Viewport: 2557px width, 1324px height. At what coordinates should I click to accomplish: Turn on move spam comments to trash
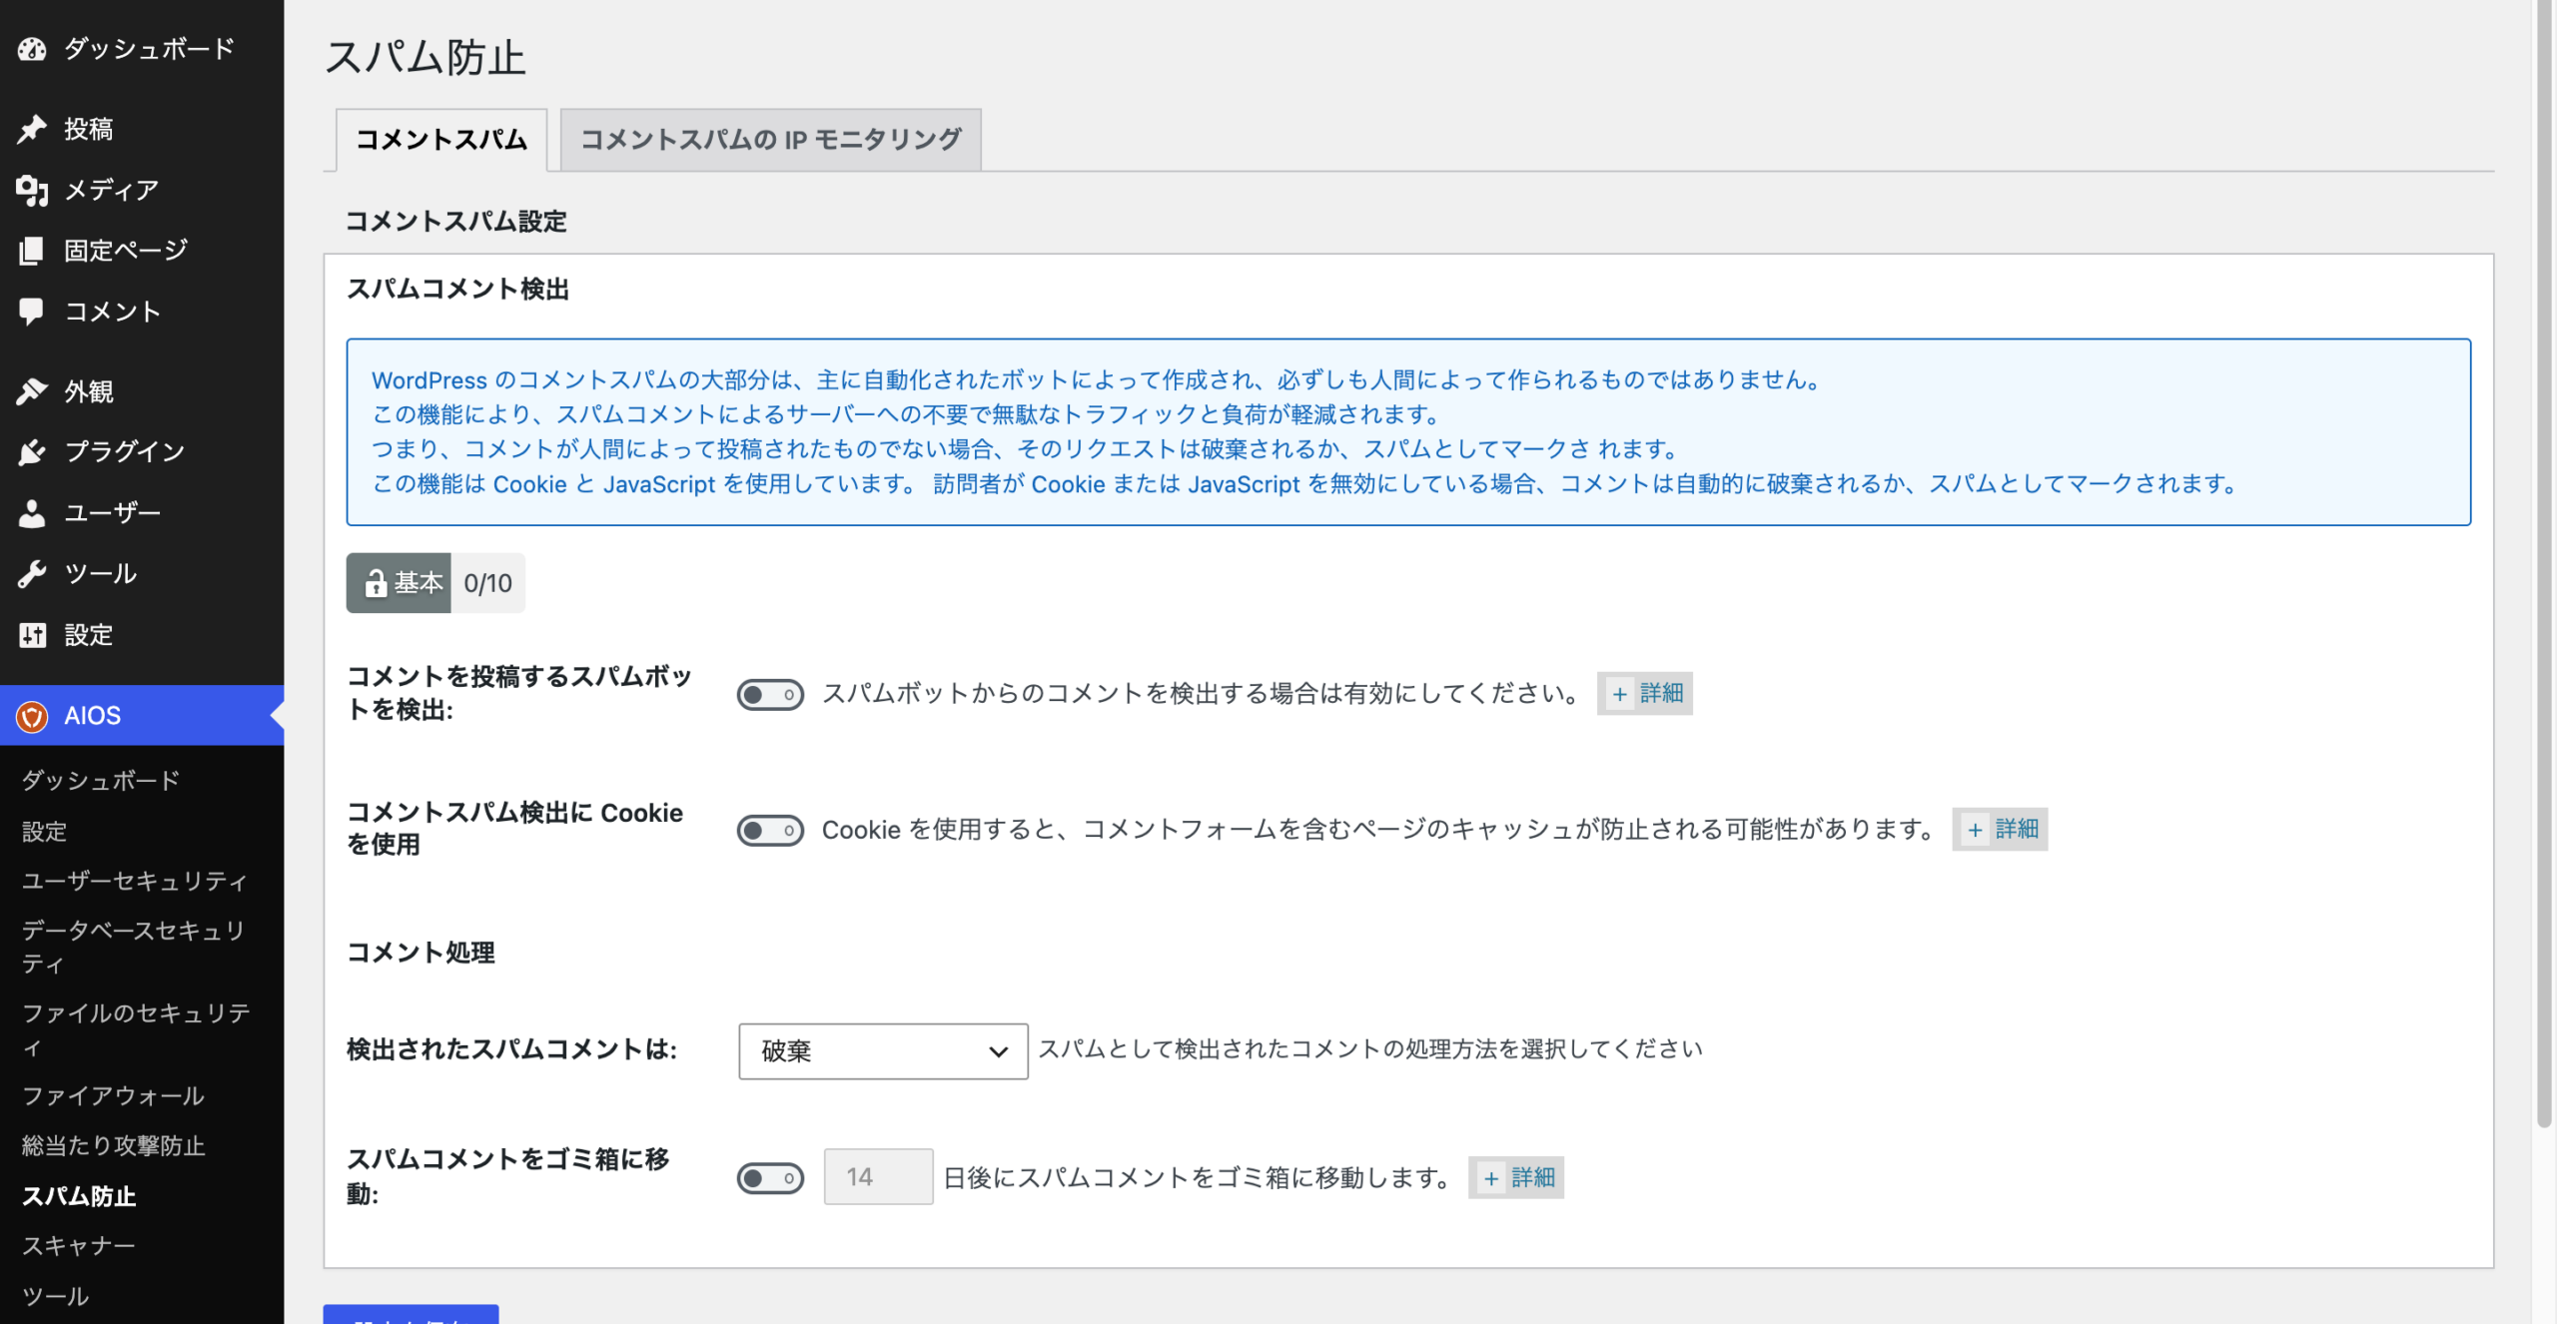click(x=770, y=1178)
